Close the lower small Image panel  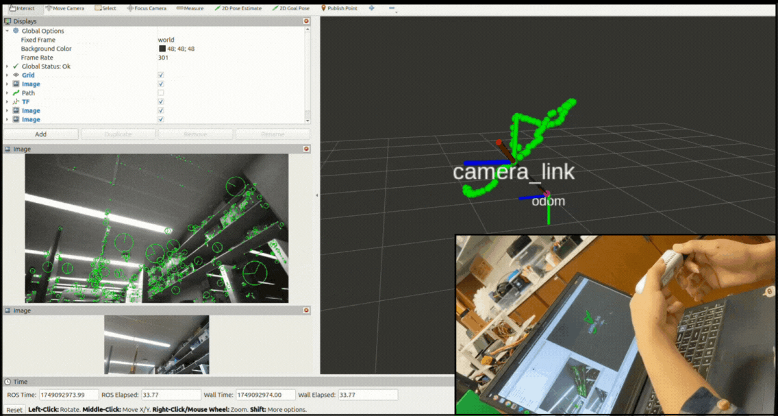tap(306, 310)
